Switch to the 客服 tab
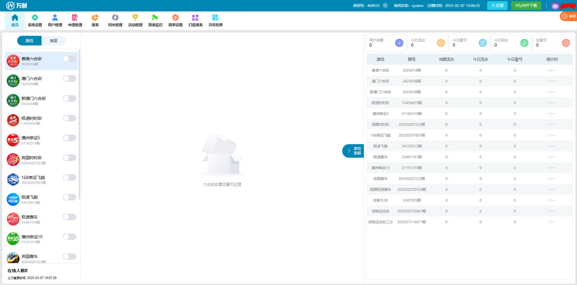The image size is (577, 285). coord(54,41)
